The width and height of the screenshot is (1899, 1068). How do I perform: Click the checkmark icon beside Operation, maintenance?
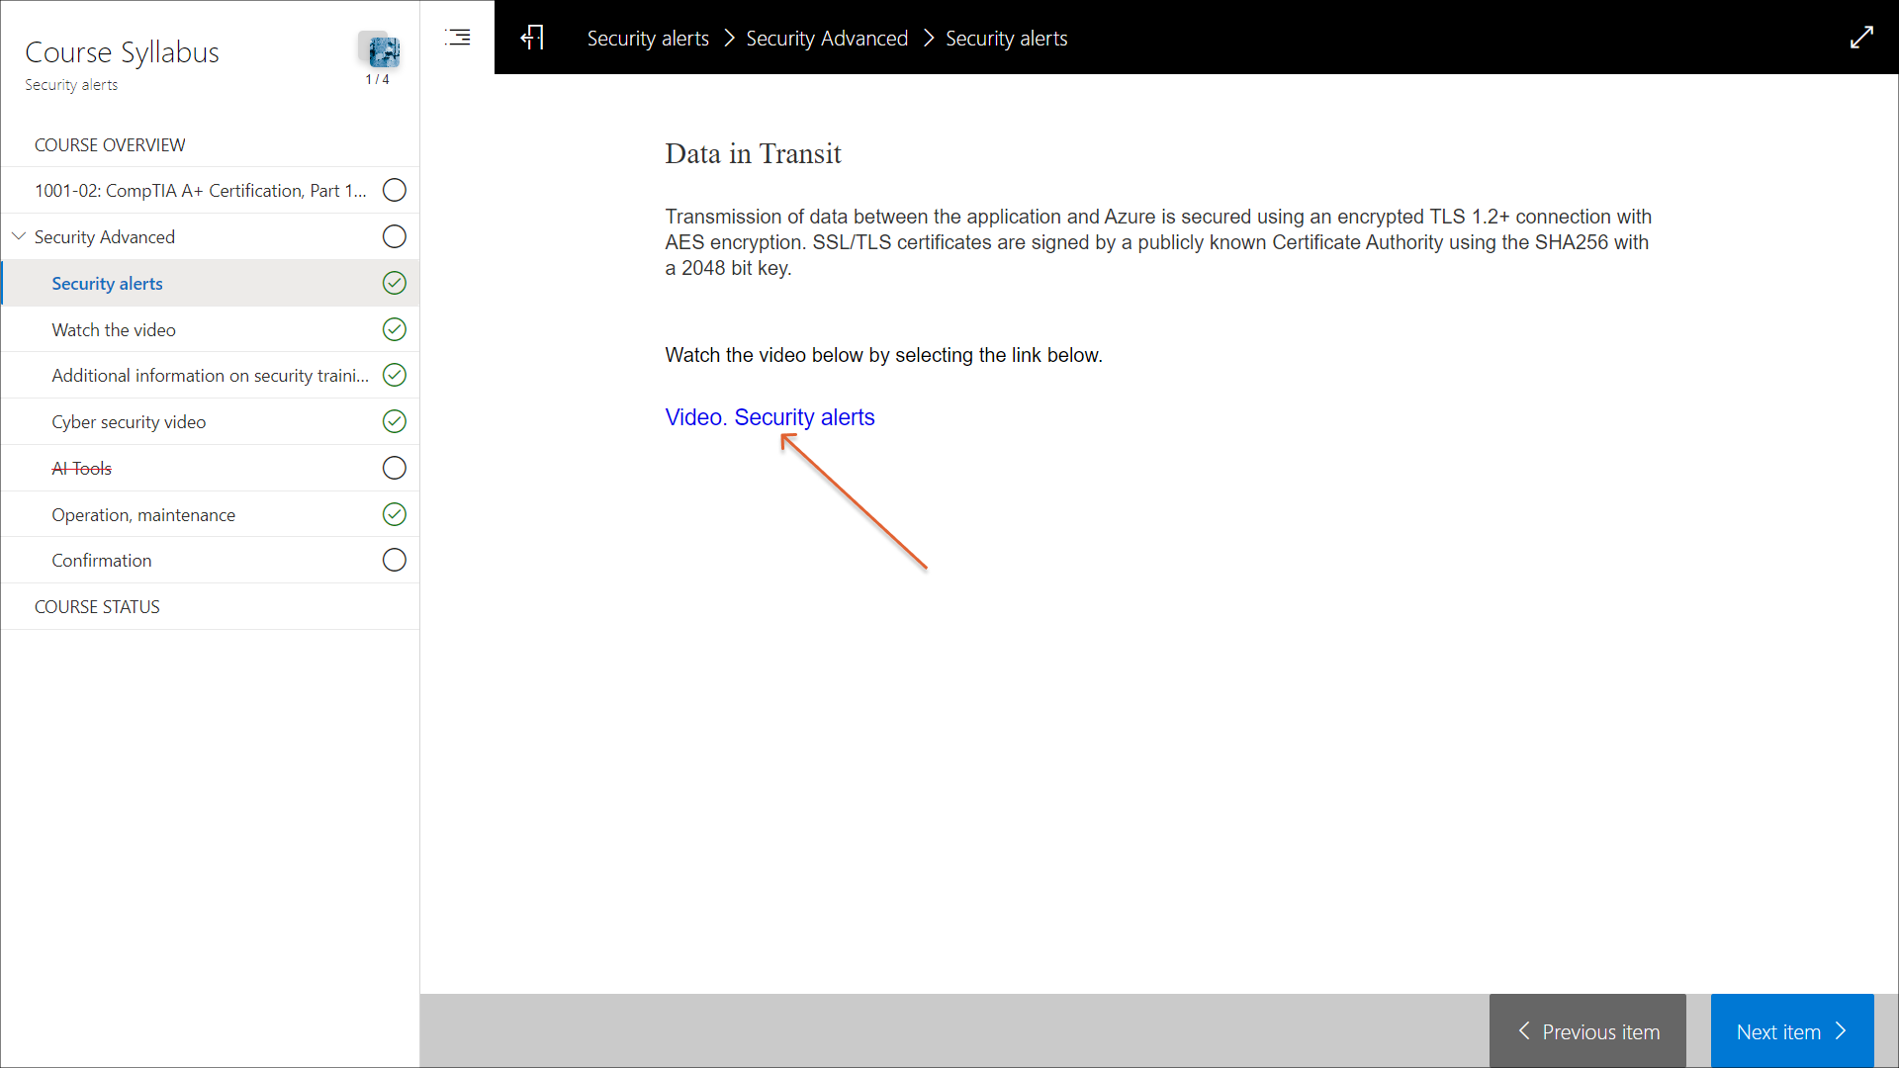(394, 514)
